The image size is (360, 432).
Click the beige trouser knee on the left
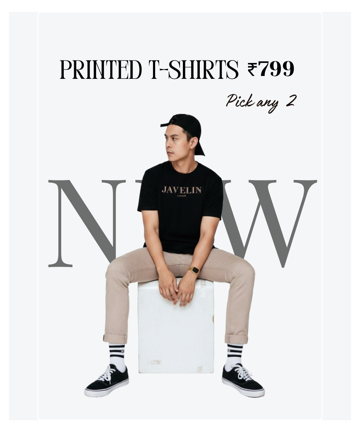[117, 274]
